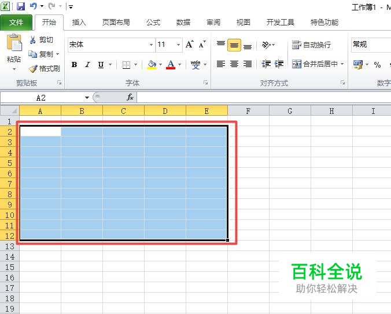Open undo history dropdown arrow
Screen dimensions: 391x314
[42, 6]
